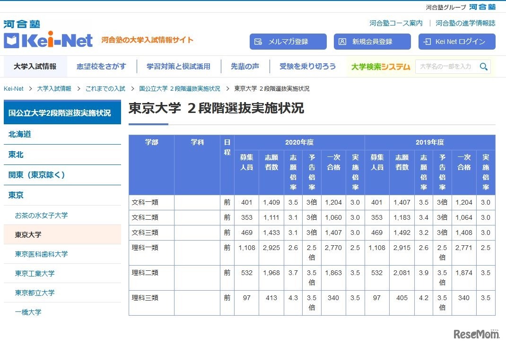Image resolution: width=506 pixels, height=345 pixels.
Task: Select 先輩の声 in the navigation bar
Action: click(x=245, y=67)
